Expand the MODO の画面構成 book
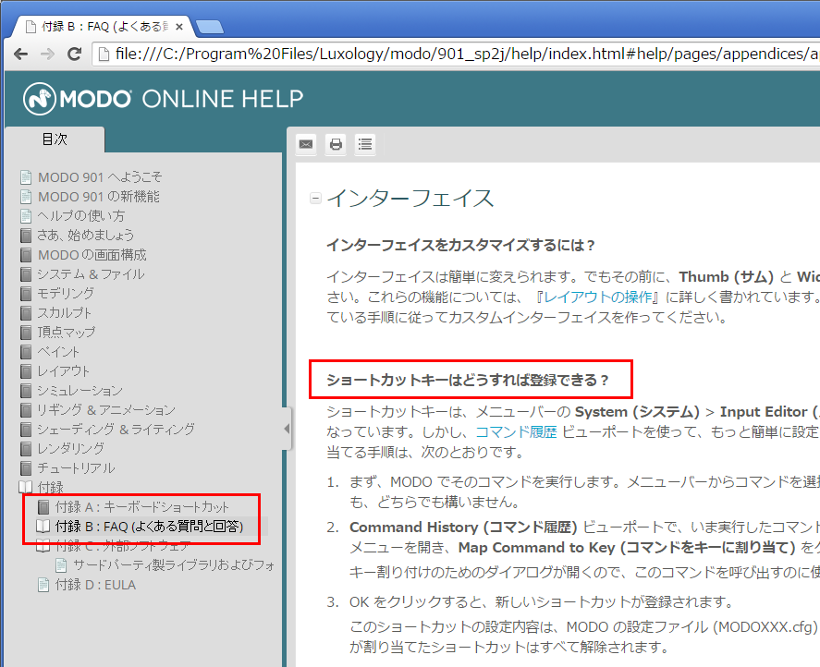The width and height of the screenshot is (820, 667). (x=92, y=255)
